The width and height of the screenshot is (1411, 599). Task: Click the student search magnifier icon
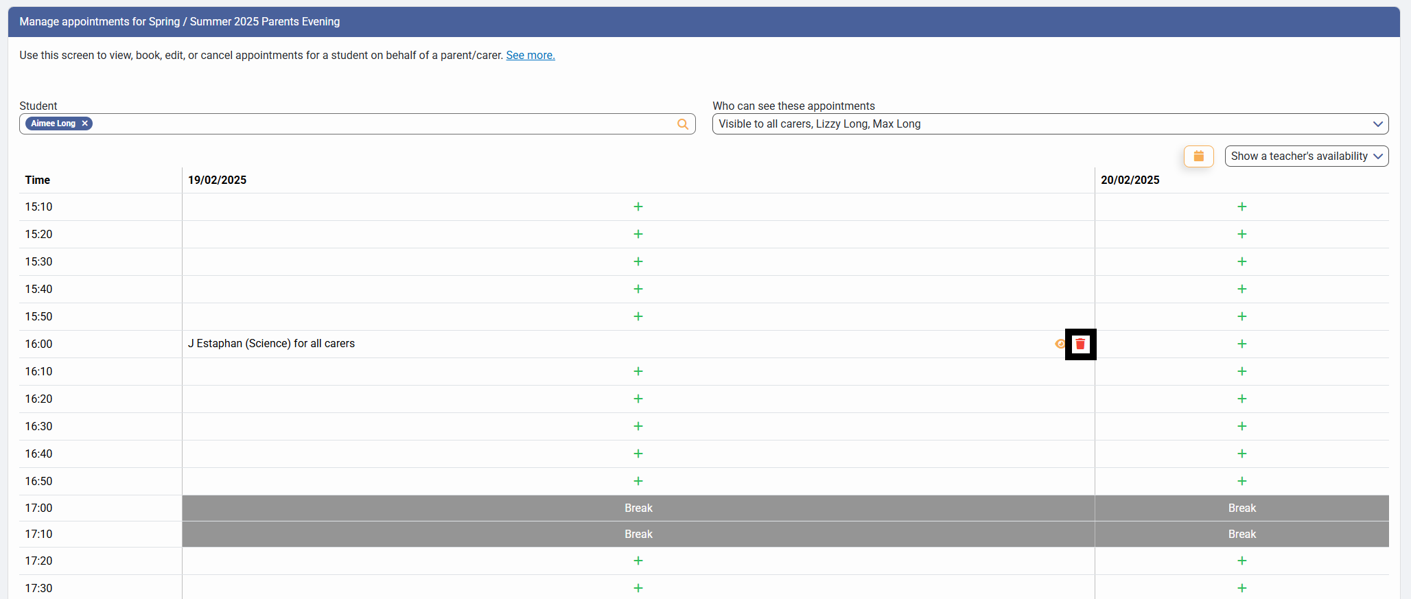682,124
